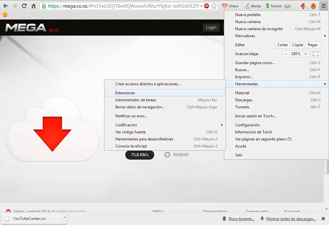Click the MEGA Login button
Image resolution: width=329 pixels, height=225 pixels.
tap(211, 28)
